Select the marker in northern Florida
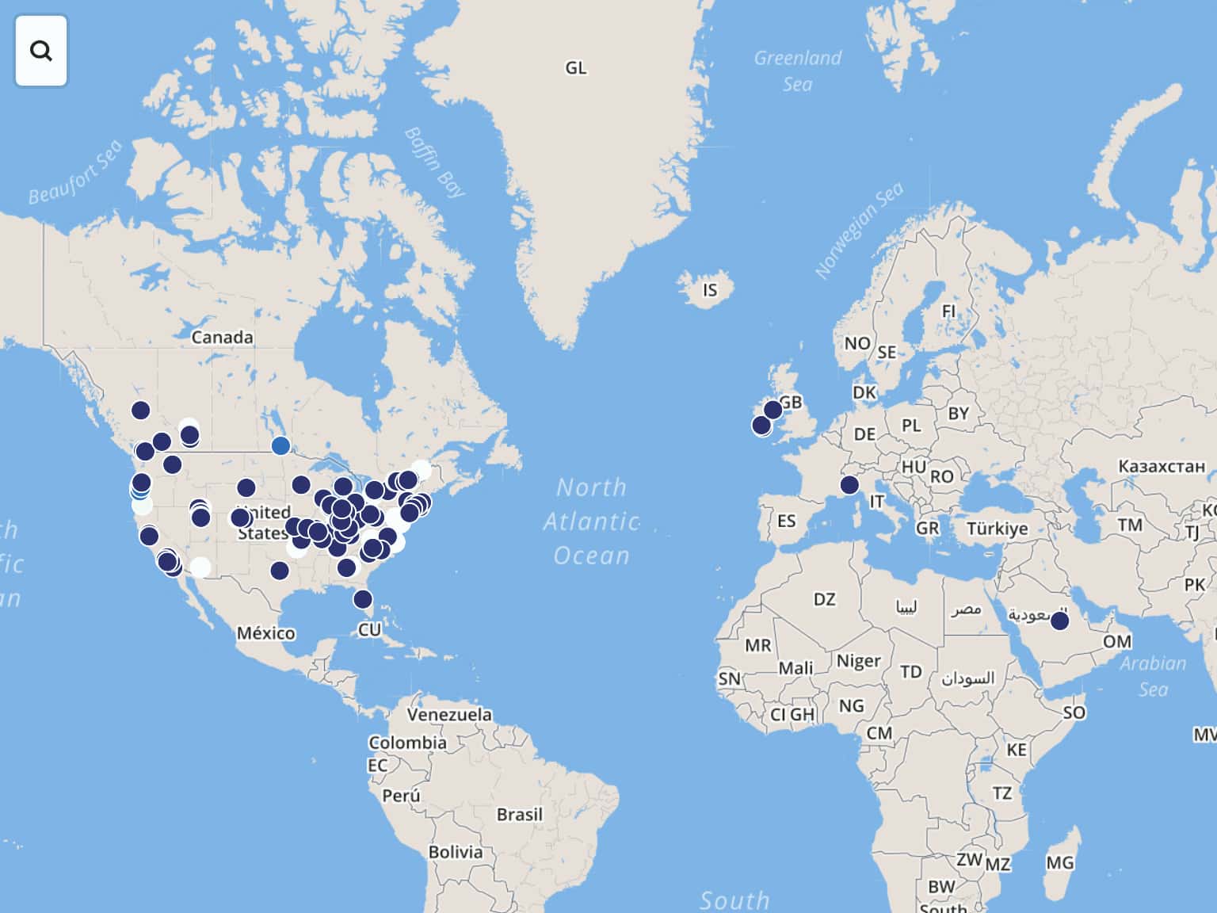1217x913 pixels. pos(362,599)
